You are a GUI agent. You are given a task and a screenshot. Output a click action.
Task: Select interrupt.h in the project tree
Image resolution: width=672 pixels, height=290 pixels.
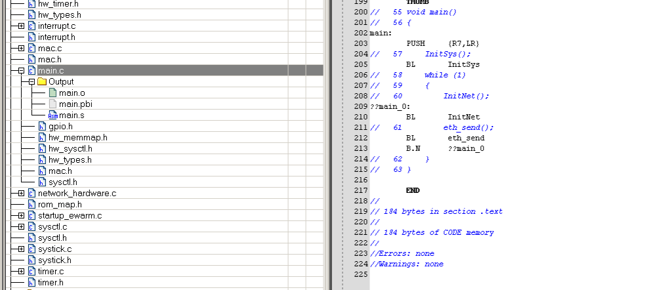(x=56, y=37)
